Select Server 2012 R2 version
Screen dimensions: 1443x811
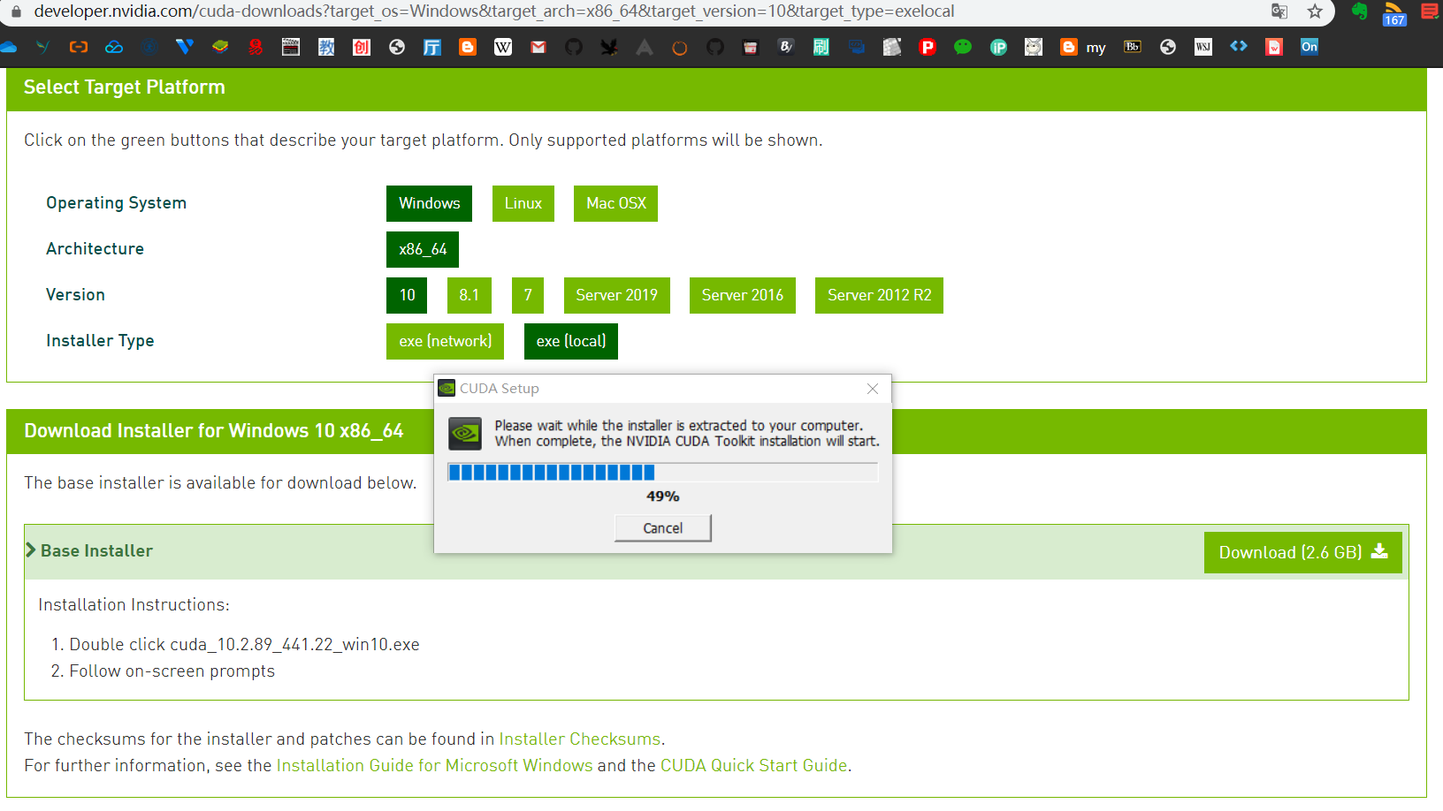[880, 295]
